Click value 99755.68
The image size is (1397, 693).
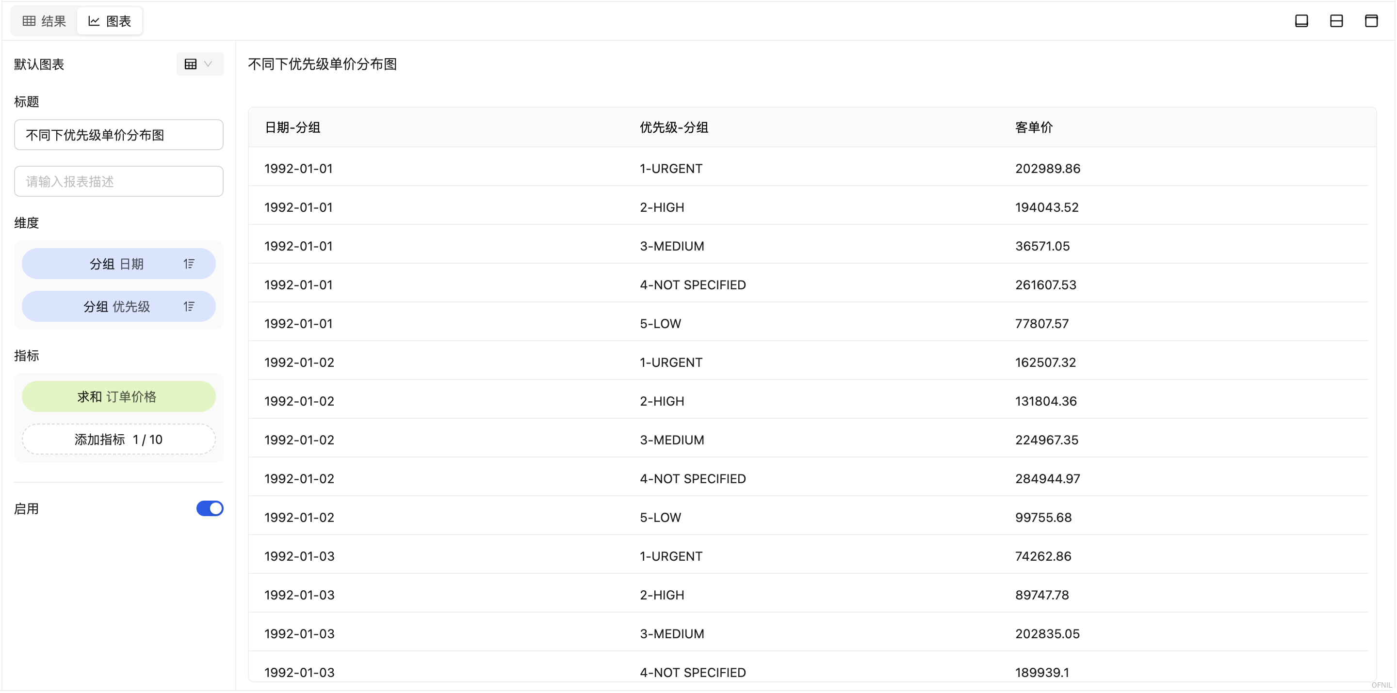pyautogui.click(x=1043, y=518)
